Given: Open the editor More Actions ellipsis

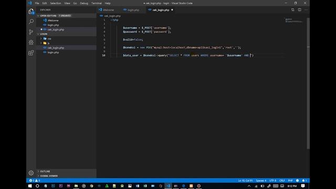Looking at the screenshot, I should pos(306,10).
